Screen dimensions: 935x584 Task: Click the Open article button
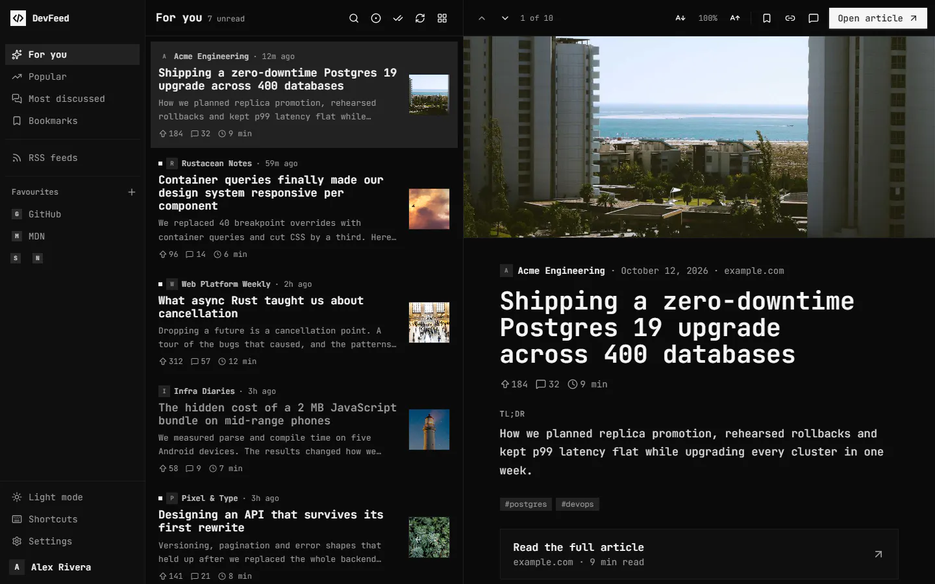878,18
